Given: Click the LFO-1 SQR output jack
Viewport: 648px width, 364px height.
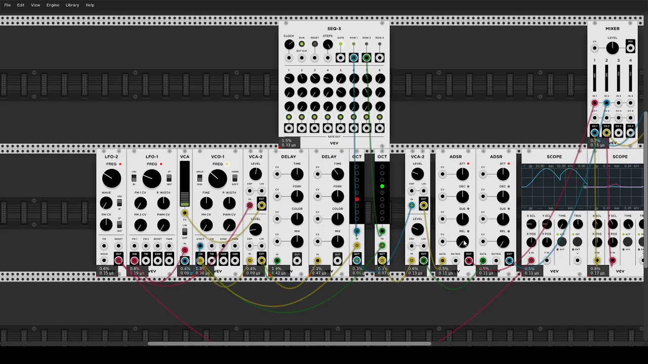Looking at the screenshot, I should click(x=169, y=260).
